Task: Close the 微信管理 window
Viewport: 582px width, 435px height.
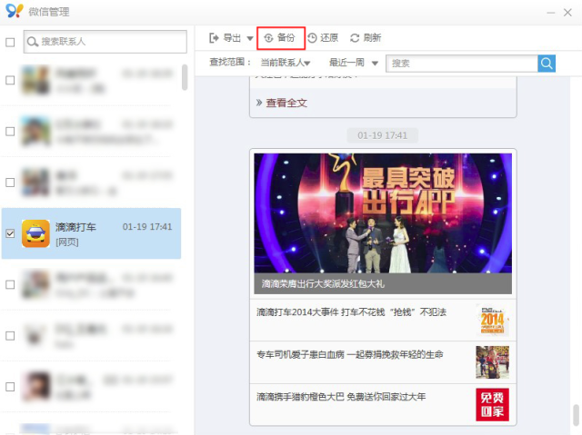Action: (567, 13)
